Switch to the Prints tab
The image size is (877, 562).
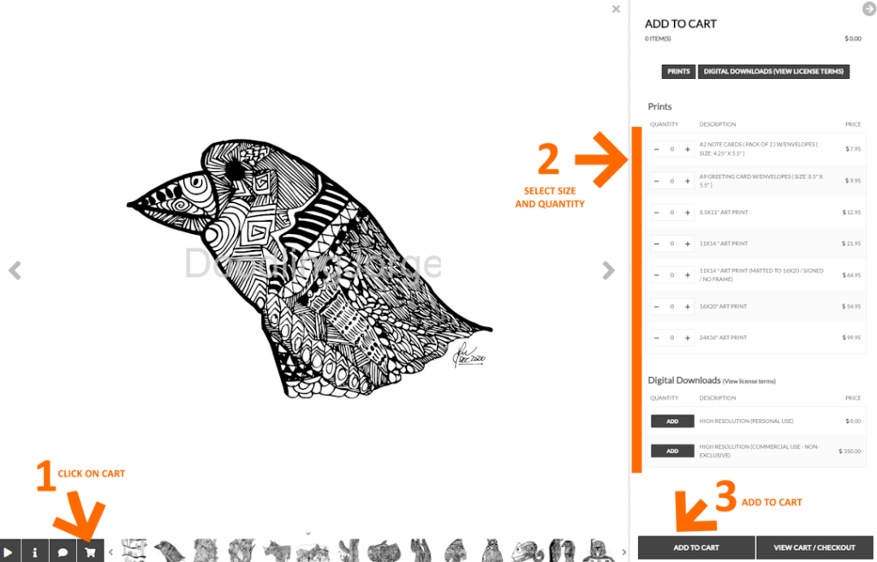[x=678, y=72]
